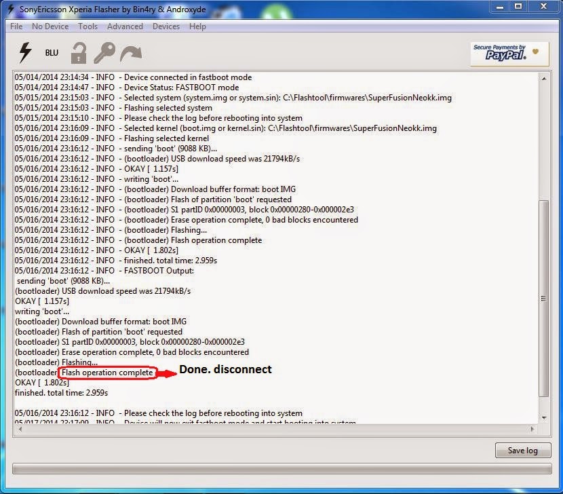
Task: Click the circled 'Flash operation complete' text
Action: point(107,373)
